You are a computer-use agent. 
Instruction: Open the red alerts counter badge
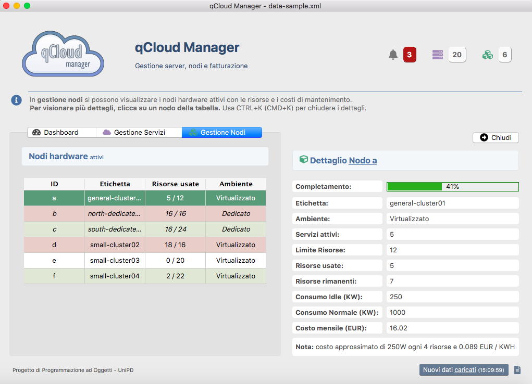click(410, 55)
